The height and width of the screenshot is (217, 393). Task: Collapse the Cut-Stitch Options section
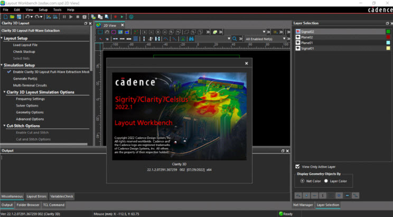pos(4,126)
